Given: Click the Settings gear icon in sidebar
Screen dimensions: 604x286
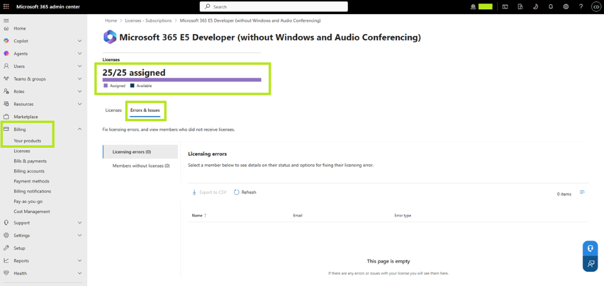Looking at the screenshot, I should click(6, 235).
